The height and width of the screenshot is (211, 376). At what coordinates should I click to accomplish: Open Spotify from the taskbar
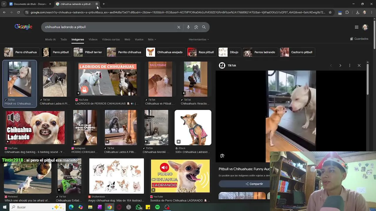(157, 207)
